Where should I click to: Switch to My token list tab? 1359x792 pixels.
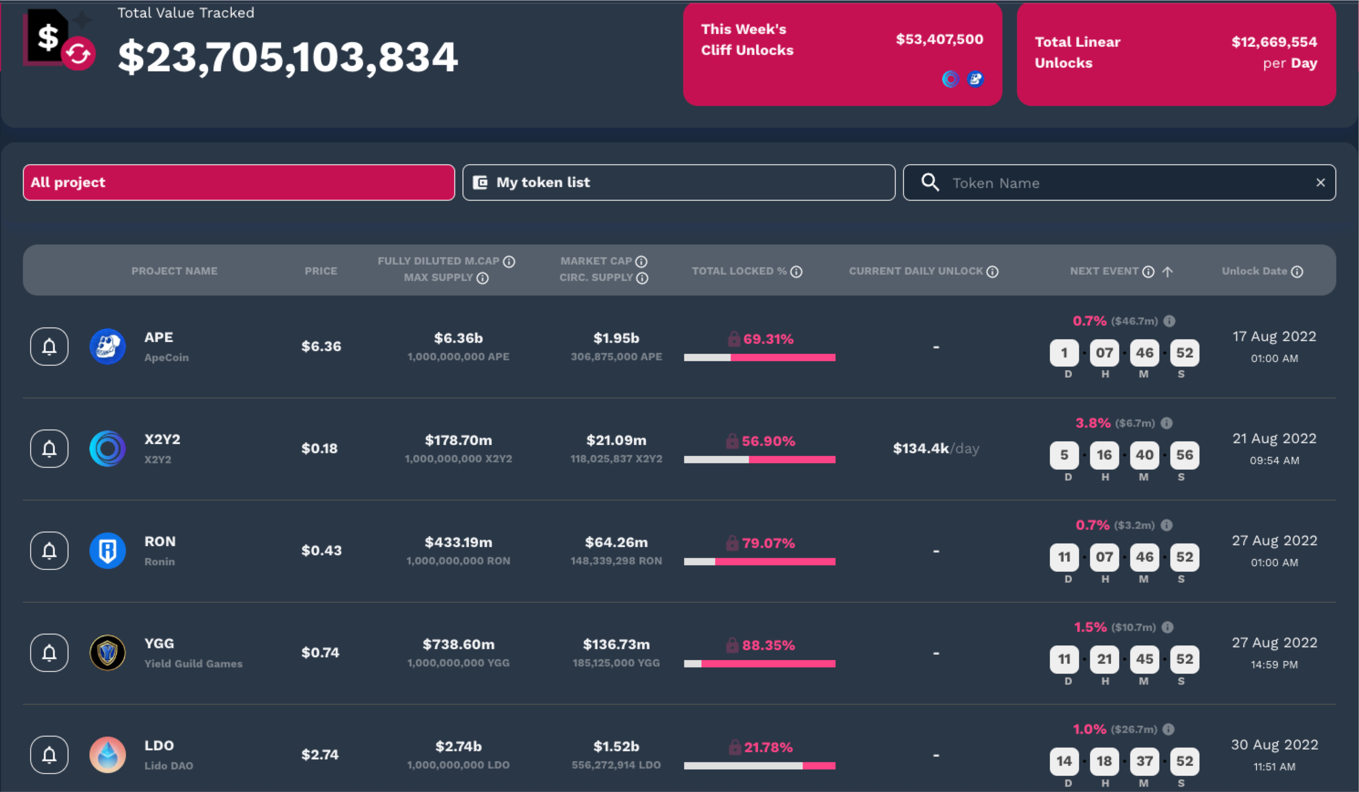[x=679, y=183]
